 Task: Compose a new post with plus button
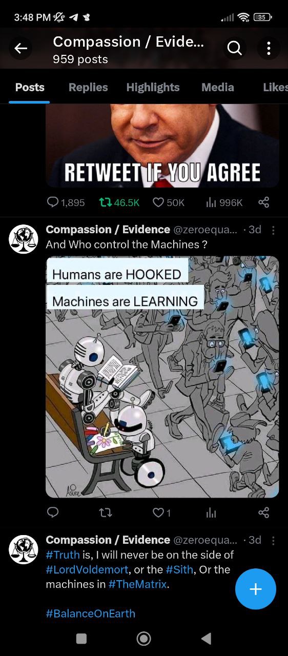tap(256, 589)
